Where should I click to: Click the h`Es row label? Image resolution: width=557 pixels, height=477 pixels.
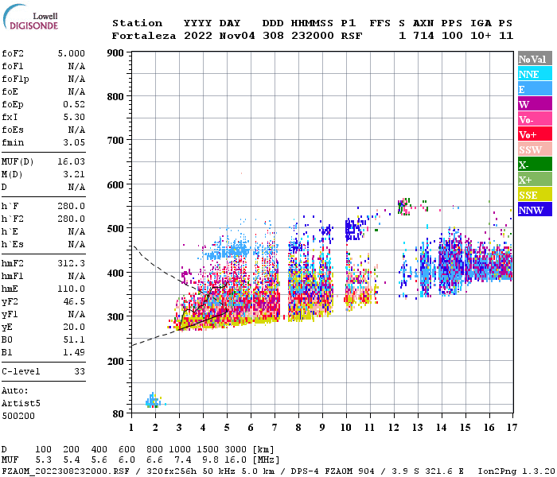click(x=13, y=245)
